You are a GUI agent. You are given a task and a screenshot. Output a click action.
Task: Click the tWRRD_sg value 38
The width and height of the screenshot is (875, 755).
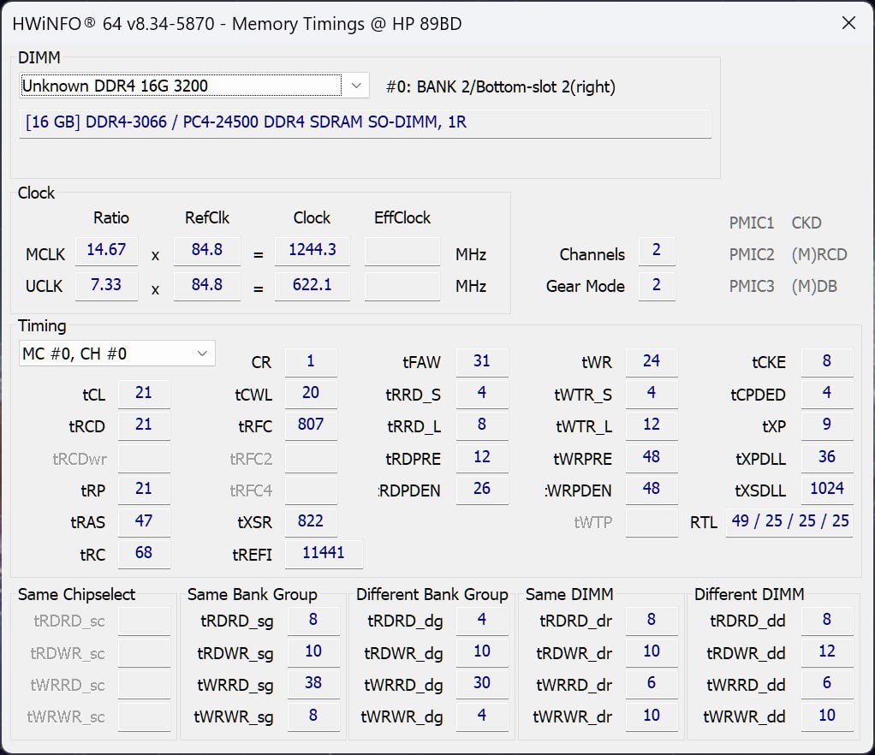coord(312,683)
